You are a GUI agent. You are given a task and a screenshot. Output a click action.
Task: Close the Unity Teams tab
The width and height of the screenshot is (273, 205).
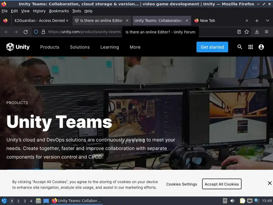(x=187, y=21)
